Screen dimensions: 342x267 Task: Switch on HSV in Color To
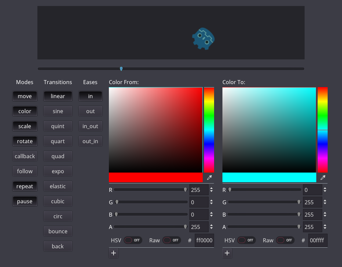click(x=246, y=240)
